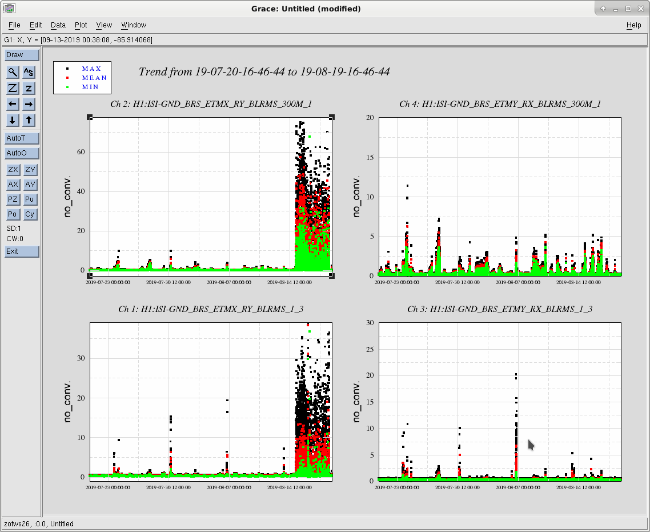Click the left arrow scroll icon
This screenshot has width=650, height=532.
13,105
